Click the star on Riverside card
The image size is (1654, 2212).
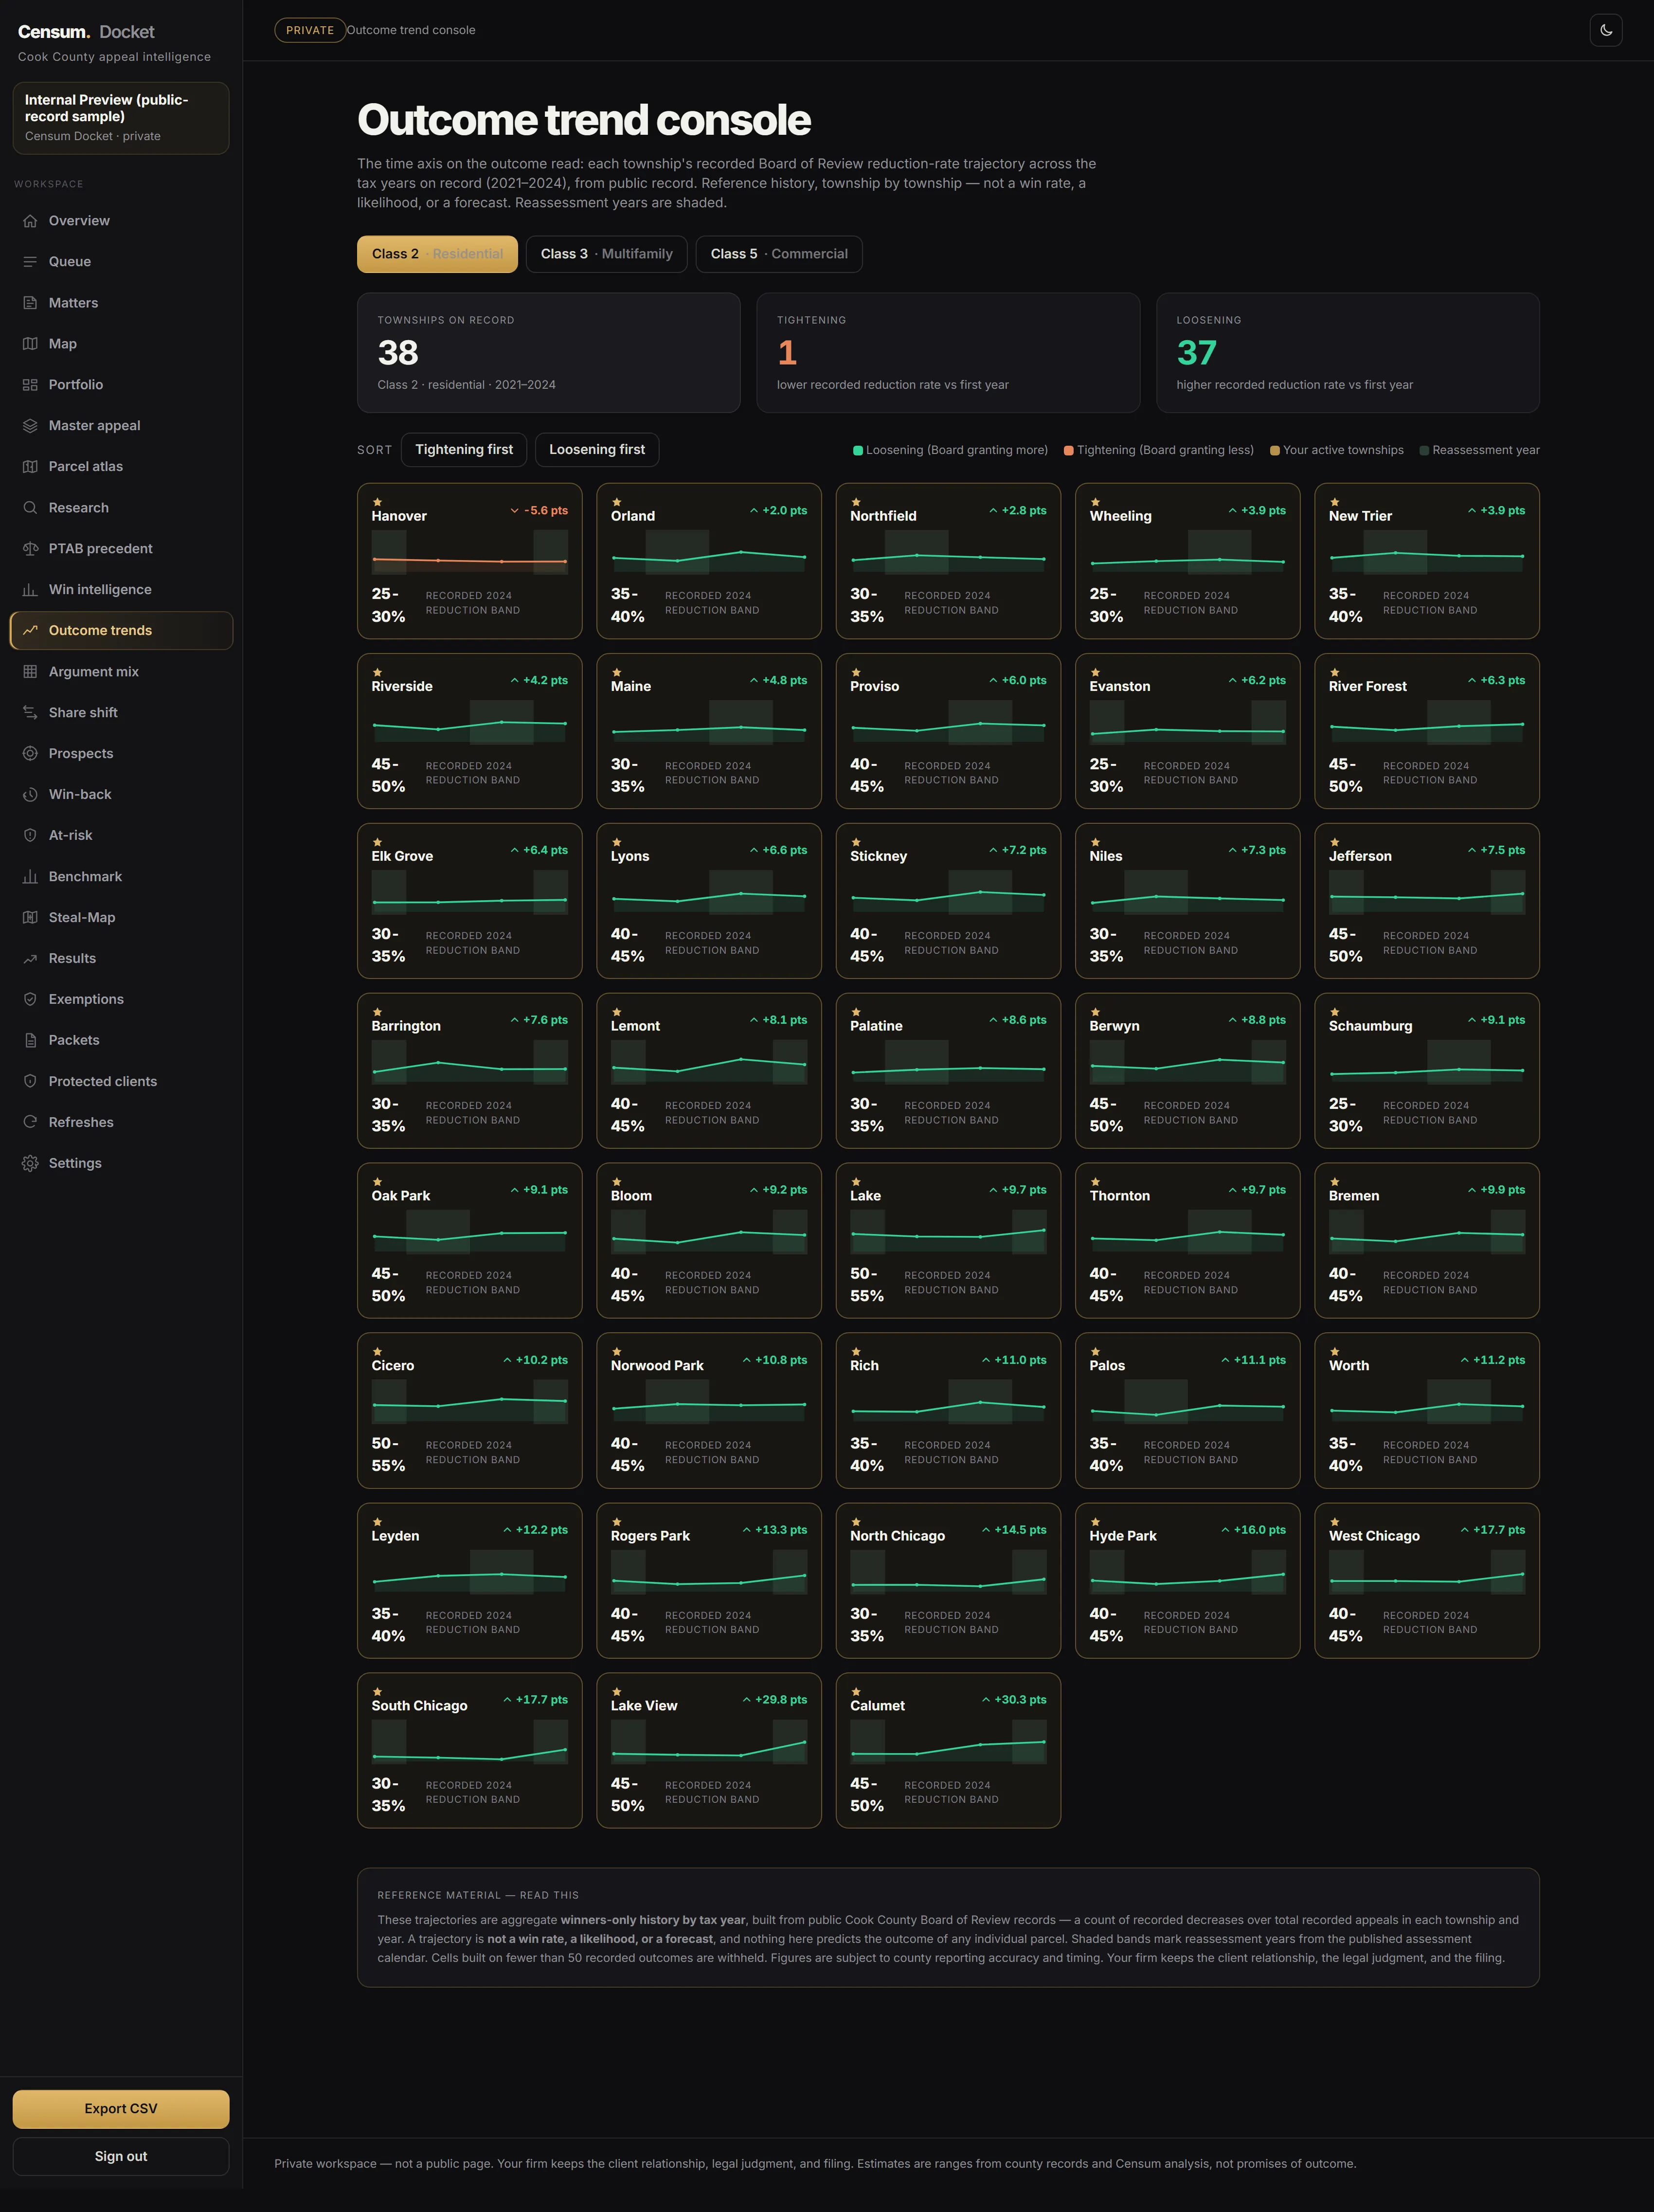tap(377, 673)
